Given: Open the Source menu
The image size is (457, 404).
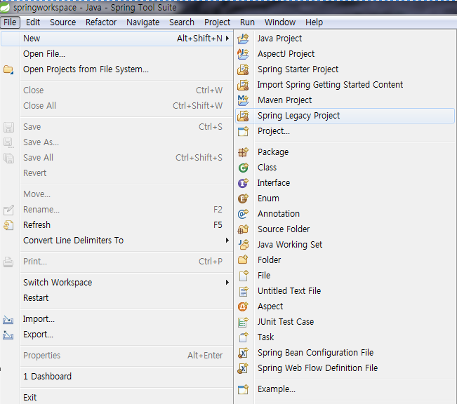Looking at the screenshot, I should [62, 22].
